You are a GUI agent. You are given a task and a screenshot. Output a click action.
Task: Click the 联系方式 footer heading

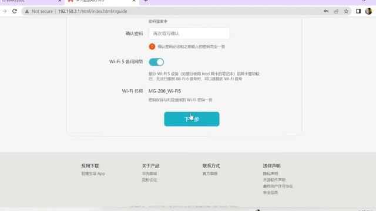(211, 166)
